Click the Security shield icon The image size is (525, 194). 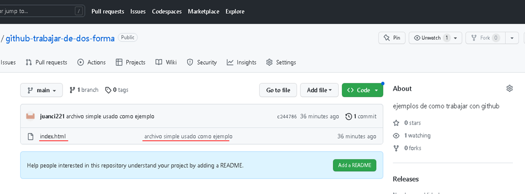point(190,62)
